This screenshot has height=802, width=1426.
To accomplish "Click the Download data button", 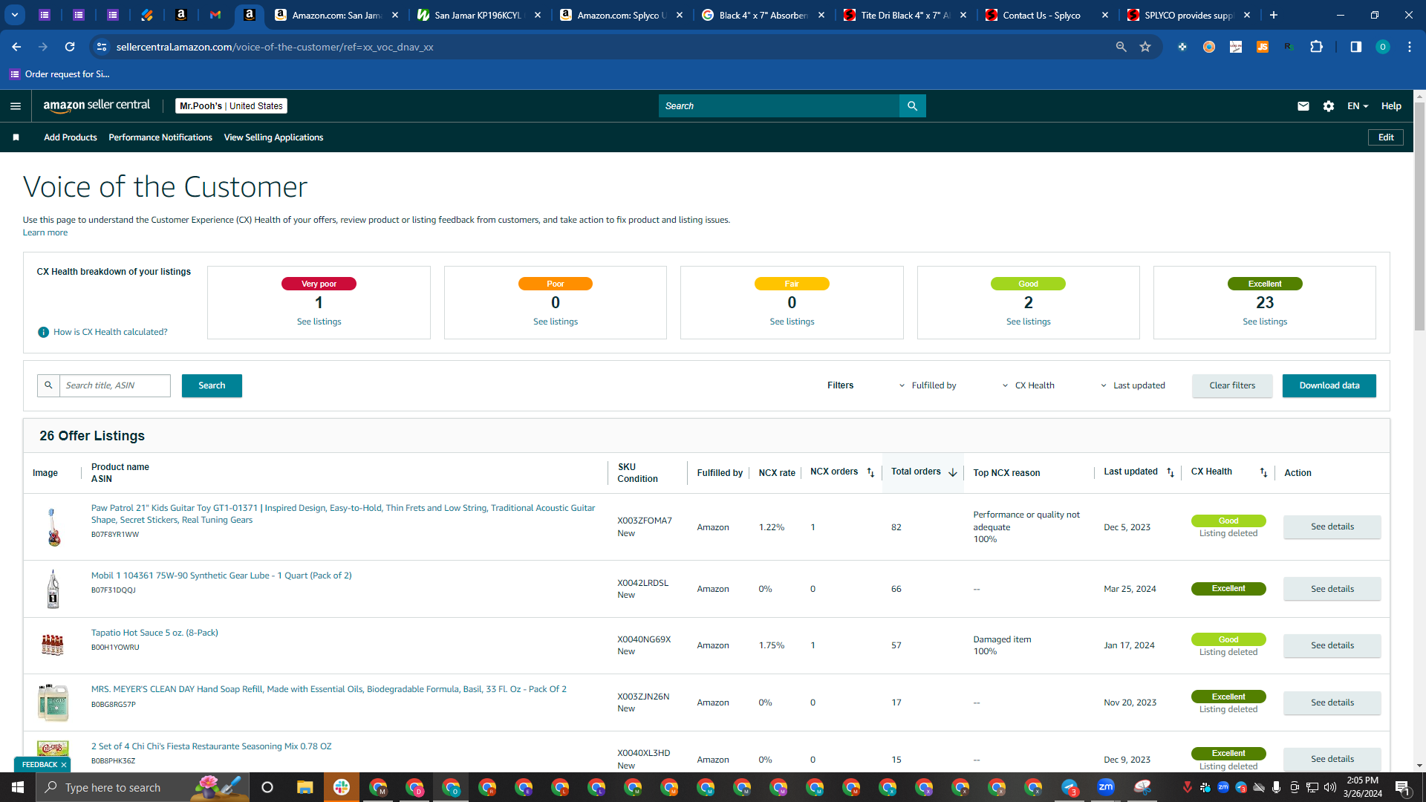I will tap(1329, 385).
